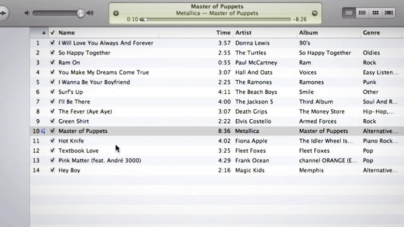Click the round arrow icon right of song title
The width and height of the screenshot is (404, 227).
[314, 13]
